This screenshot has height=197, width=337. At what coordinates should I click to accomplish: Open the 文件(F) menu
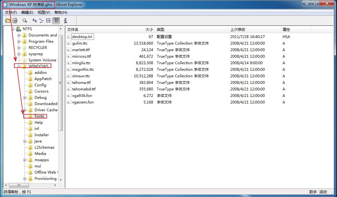(x=11, y=12)
